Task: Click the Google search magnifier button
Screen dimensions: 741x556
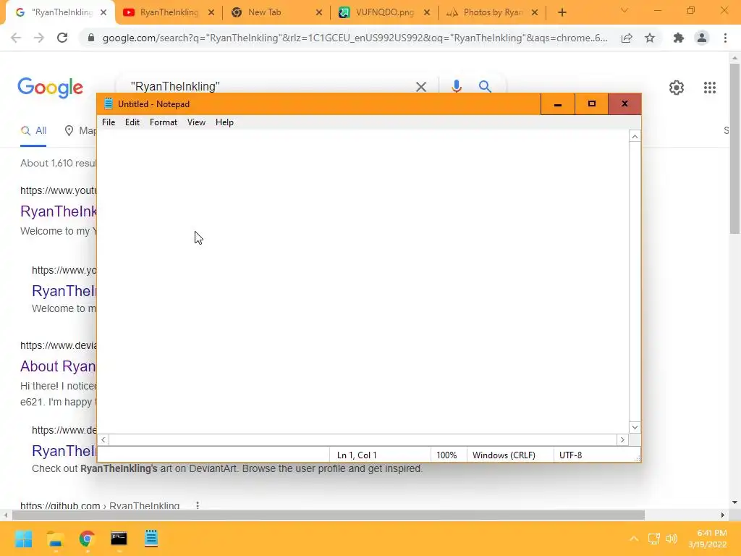Action: [485, 87]
